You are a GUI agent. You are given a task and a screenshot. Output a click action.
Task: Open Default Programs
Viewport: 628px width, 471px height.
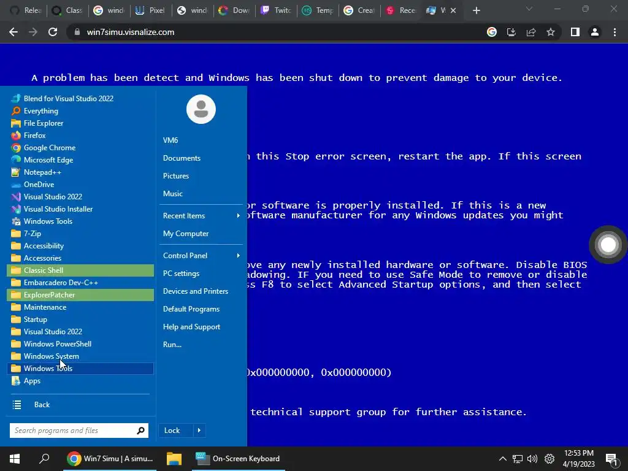[201, 309]
